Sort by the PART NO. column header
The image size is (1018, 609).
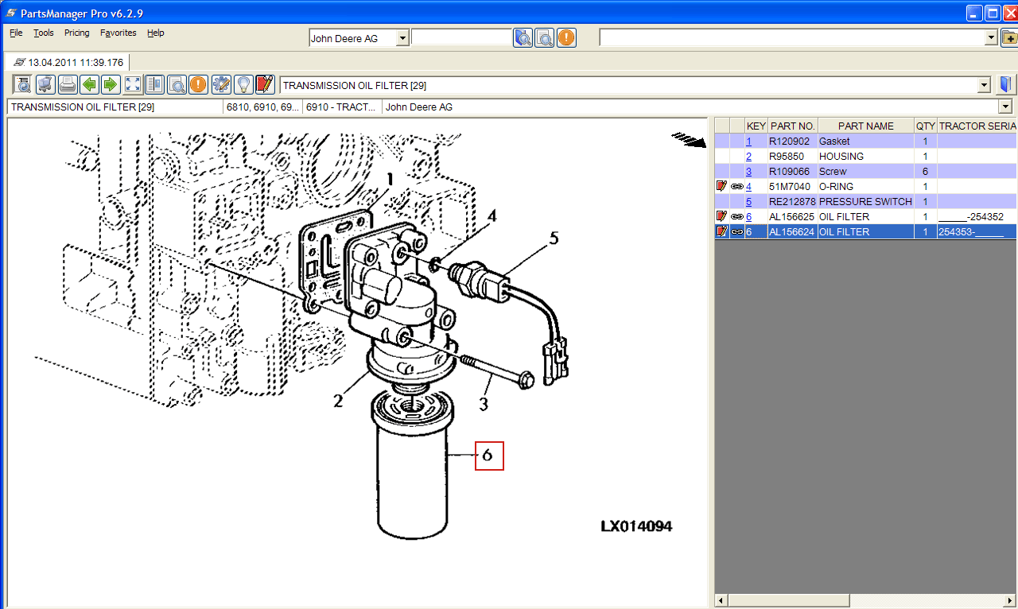pyautogui.click(x=792, y=126)
